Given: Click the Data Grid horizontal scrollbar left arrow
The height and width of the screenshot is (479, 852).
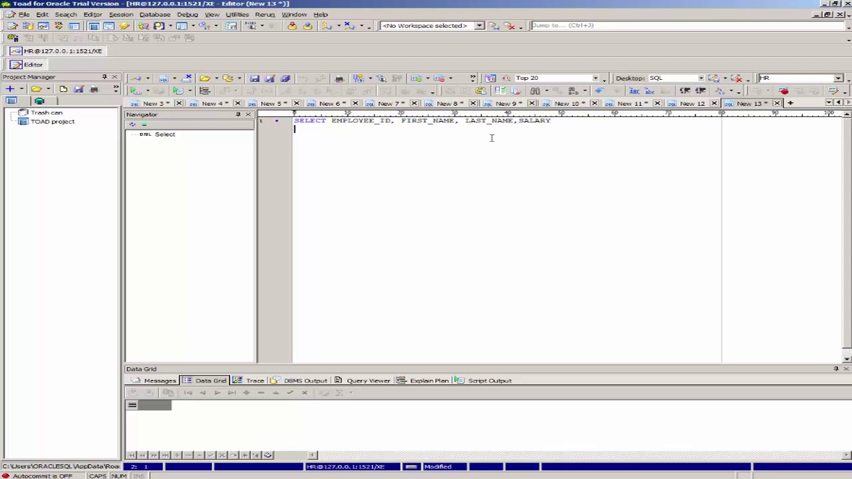Looking at the screenshot, I should (314, 455).
